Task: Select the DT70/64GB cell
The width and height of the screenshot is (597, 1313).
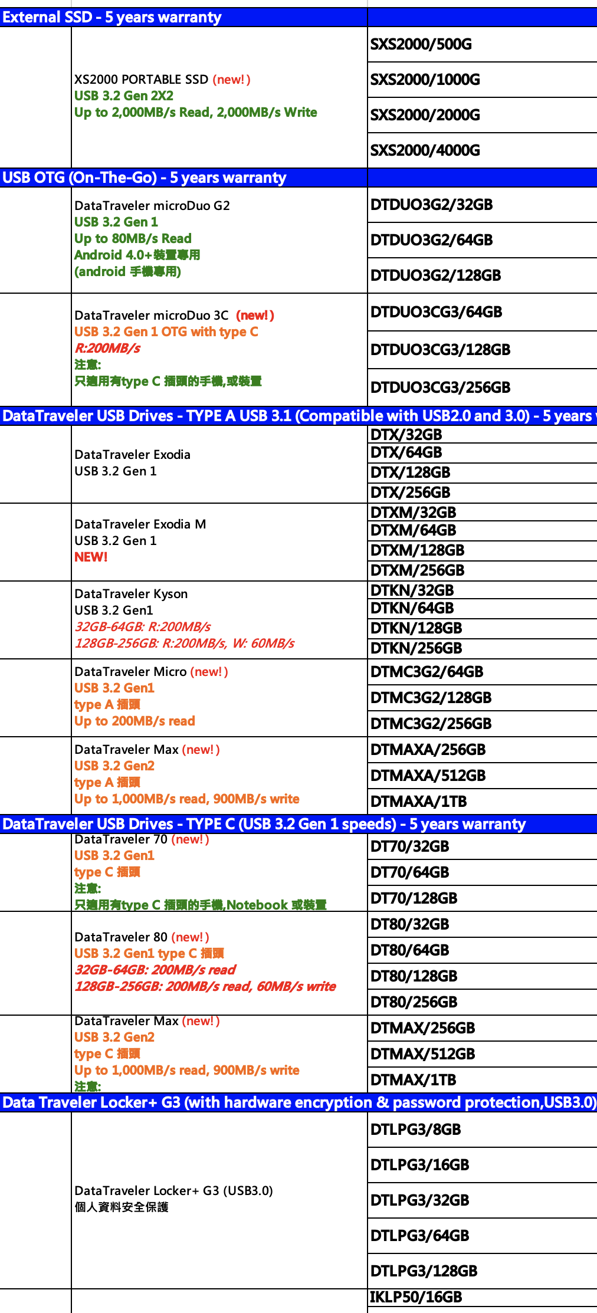Action: (x=482, y=872)
